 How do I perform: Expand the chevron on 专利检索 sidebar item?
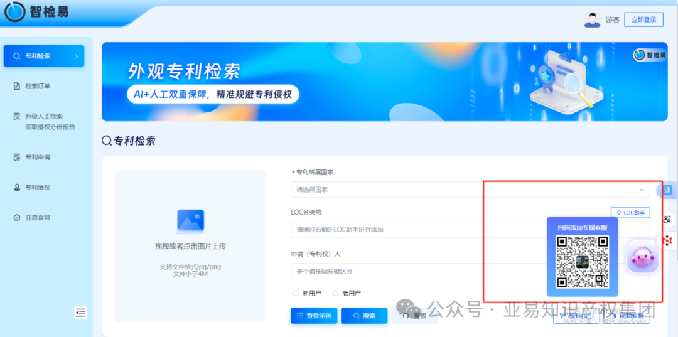pyautogui.click(x=77, y=56)
